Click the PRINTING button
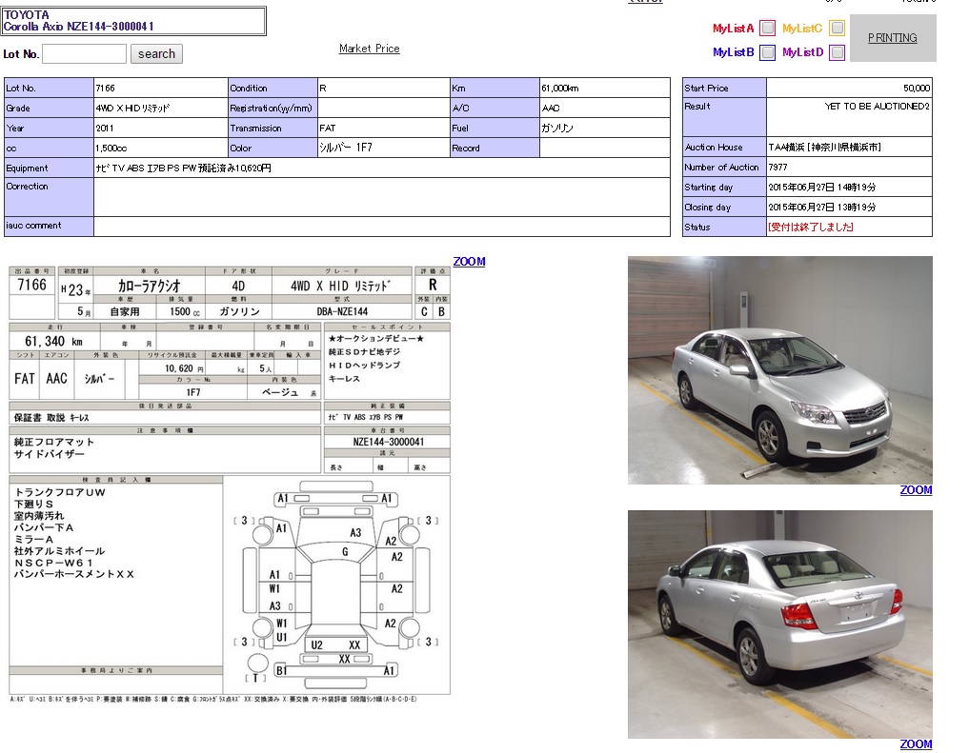The image size is (969, 753). [x=893, y=38]
